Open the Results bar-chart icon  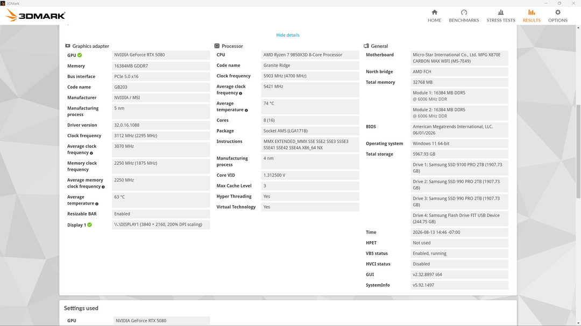(532, 12)
